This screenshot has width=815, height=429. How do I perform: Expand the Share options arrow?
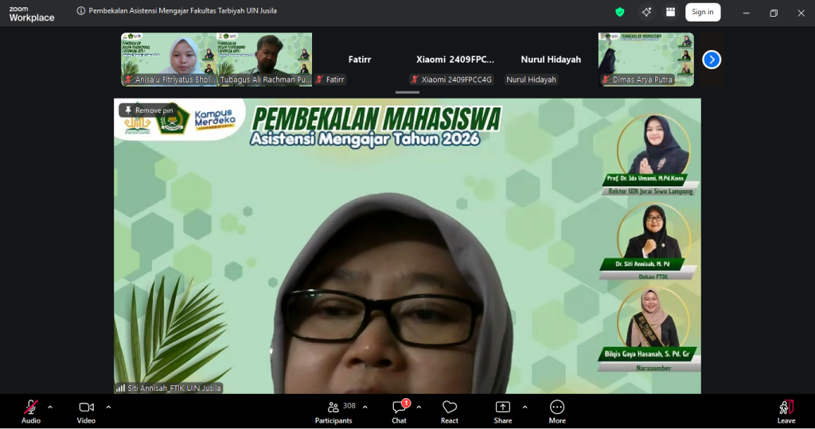tap(524, 407)
